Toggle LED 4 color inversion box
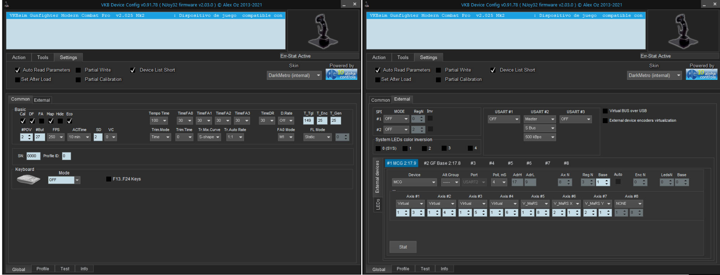Image resolution: width=720 pixels, height=275 pixels. coord(470,148)
